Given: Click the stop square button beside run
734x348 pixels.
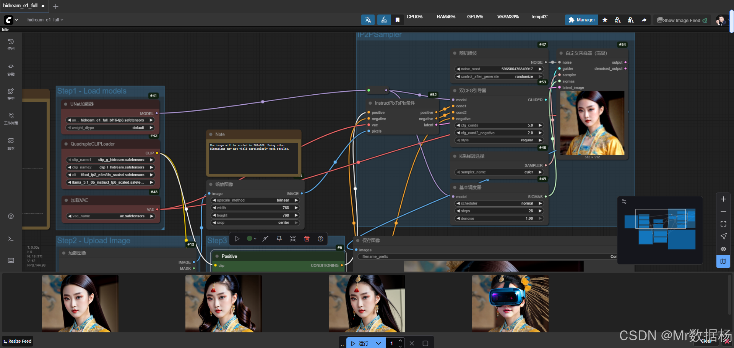Looking at the screenshot, I should [x=425, y=343].
